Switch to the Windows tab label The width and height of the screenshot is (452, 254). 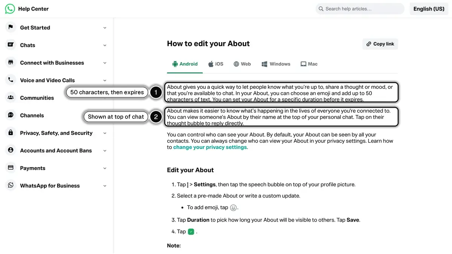point(280,64)
